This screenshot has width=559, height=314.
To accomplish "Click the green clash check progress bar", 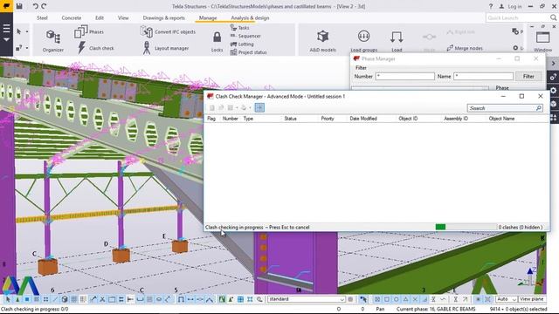I will point(440,227).
